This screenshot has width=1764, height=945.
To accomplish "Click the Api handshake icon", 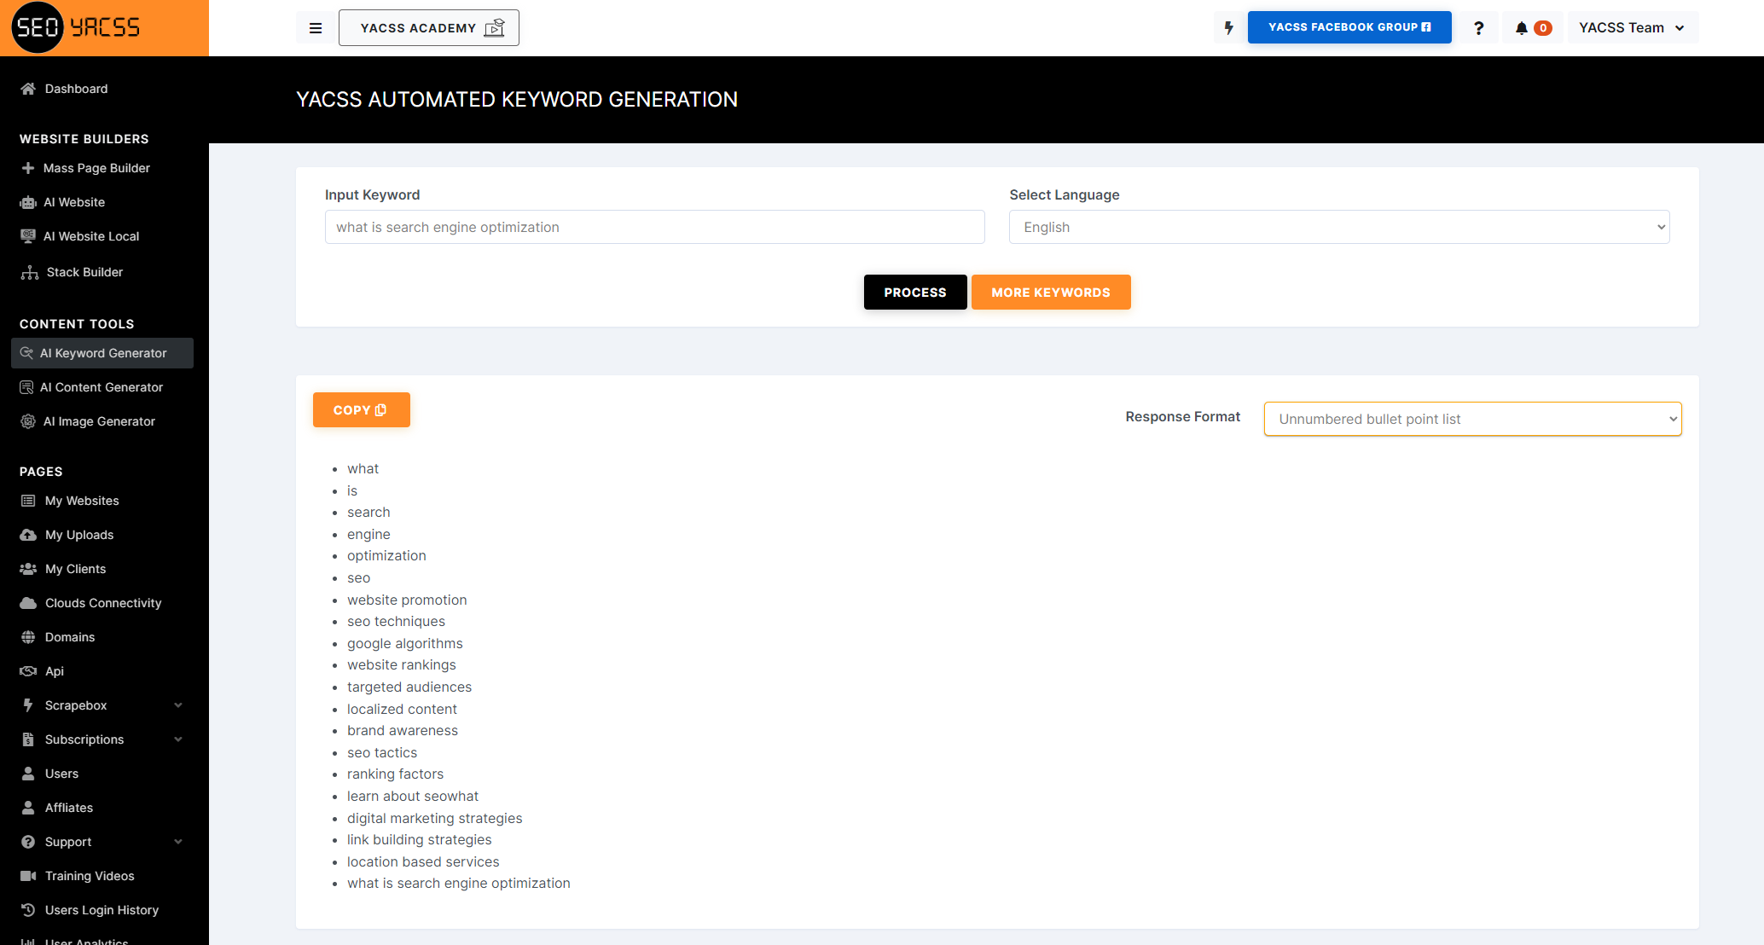I will tap(28, 671).
